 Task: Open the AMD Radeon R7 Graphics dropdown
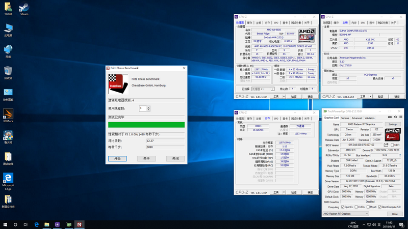click(346, 214)
